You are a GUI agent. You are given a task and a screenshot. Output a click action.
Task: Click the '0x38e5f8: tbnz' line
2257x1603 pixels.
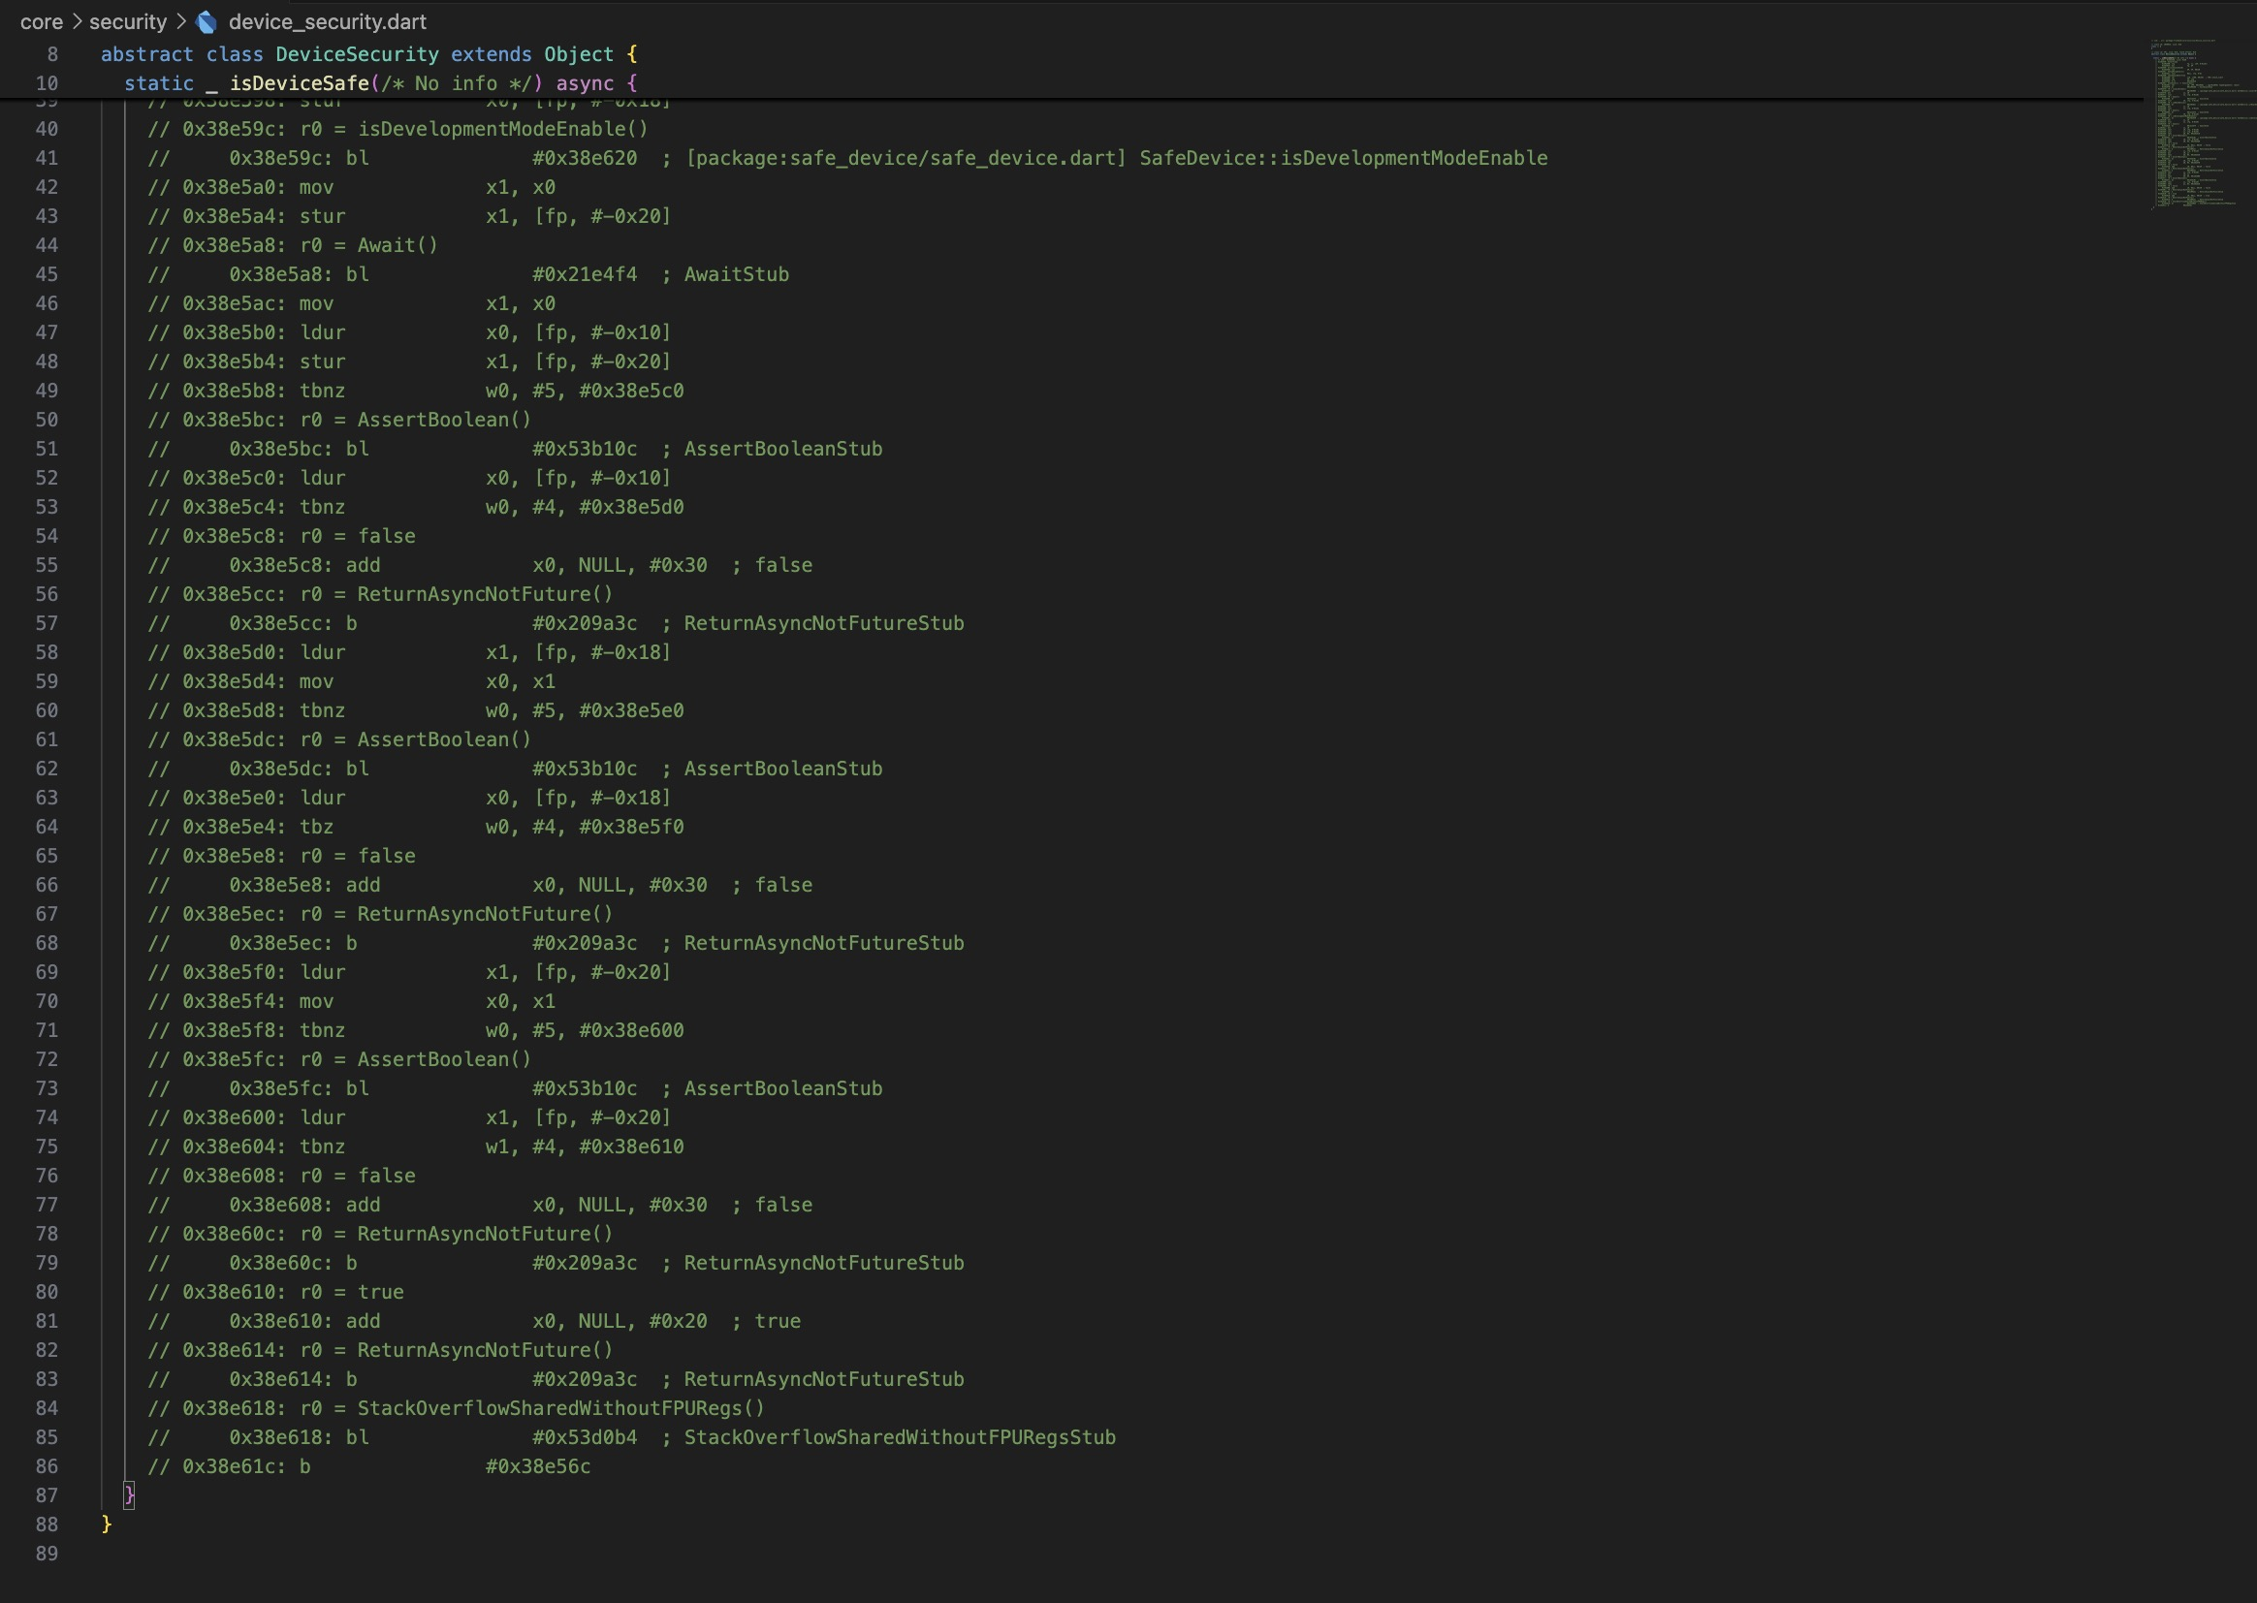[416, 1030]
